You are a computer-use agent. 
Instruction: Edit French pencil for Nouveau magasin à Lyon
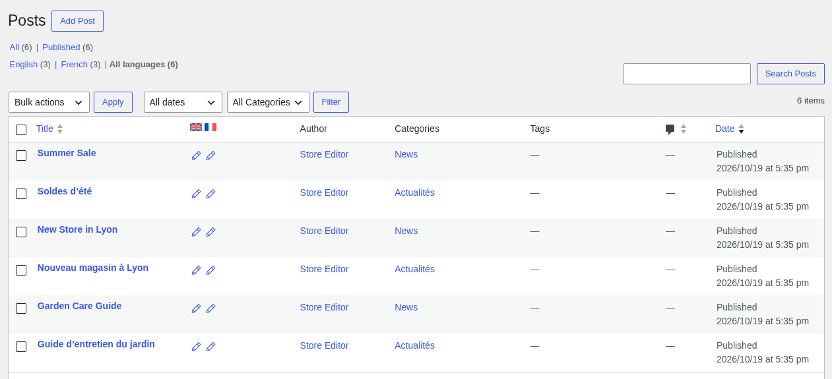click(x=210, y=270)
